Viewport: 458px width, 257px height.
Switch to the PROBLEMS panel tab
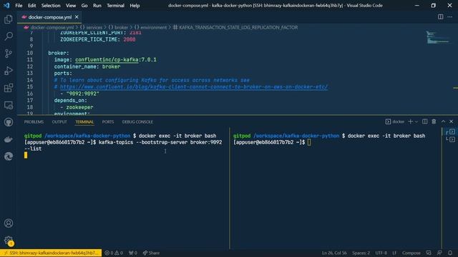[34, 122]
